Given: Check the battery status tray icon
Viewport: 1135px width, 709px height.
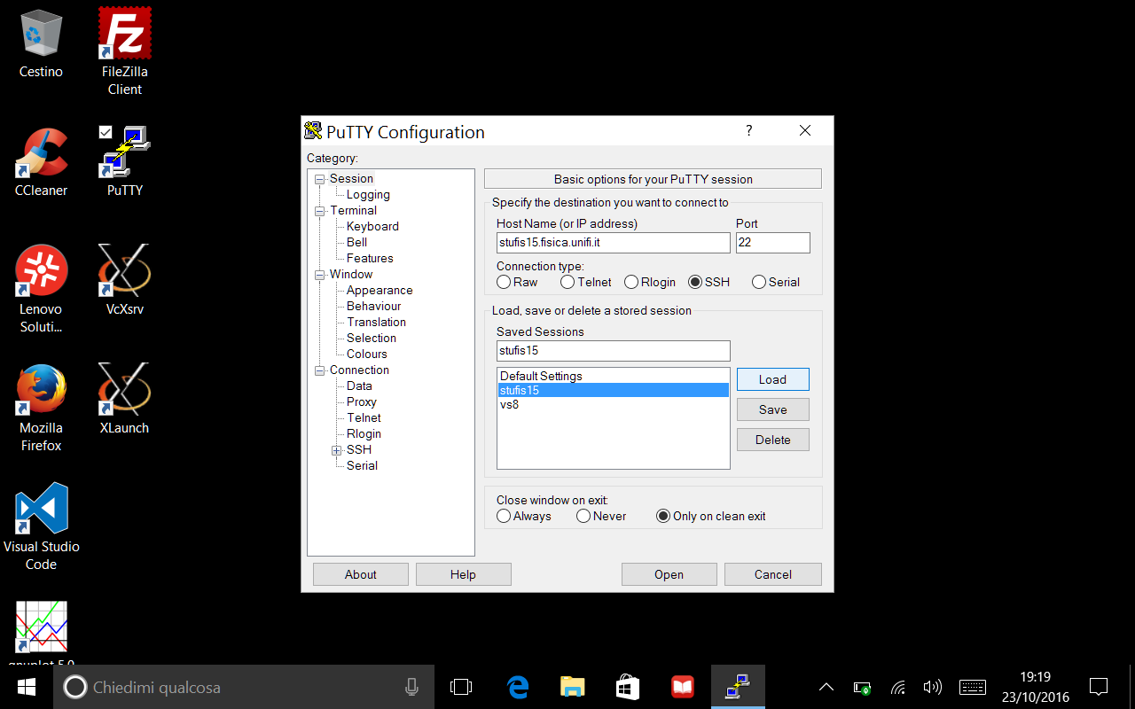Looking at the screenshot, I should [862, 687].
